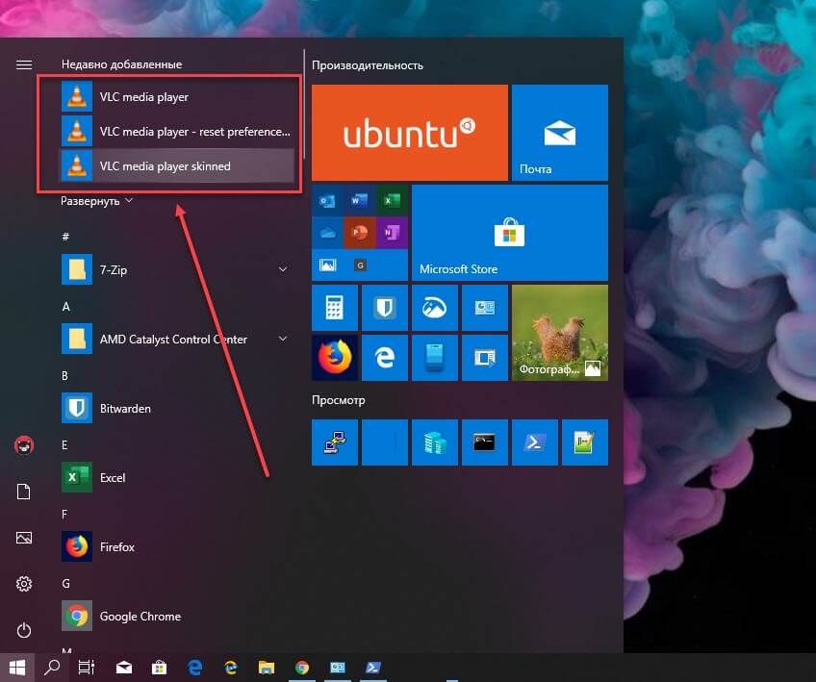Toggle the hamburger menu in Start
Image resolution: width=816 pixels, height=682 pixels.
click(24, 64)
